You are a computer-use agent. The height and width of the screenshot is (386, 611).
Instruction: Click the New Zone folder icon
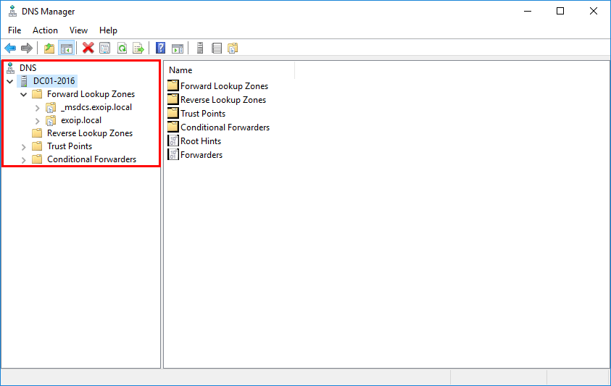[233, 49]
